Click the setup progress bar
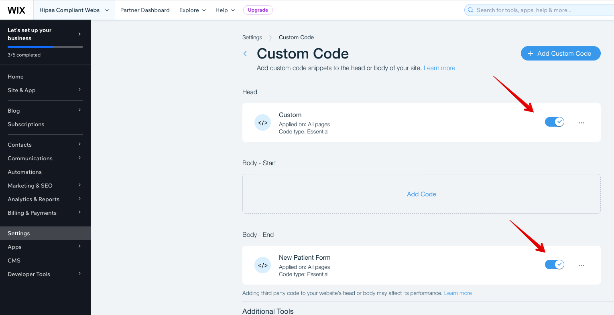614x315 pixels. (45, 47)
